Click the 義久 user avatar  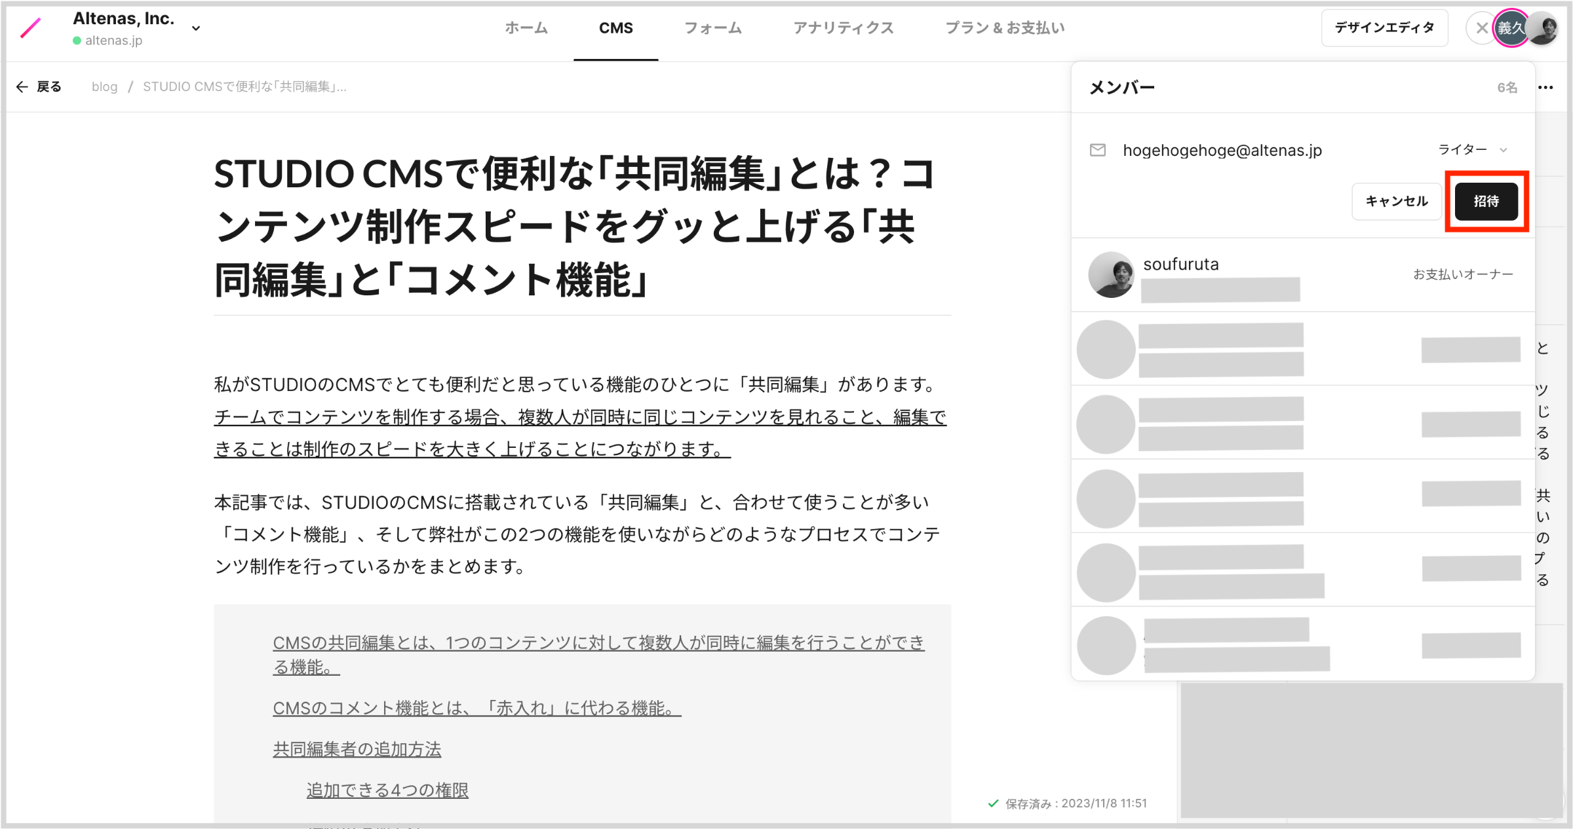coord(1511,28)
